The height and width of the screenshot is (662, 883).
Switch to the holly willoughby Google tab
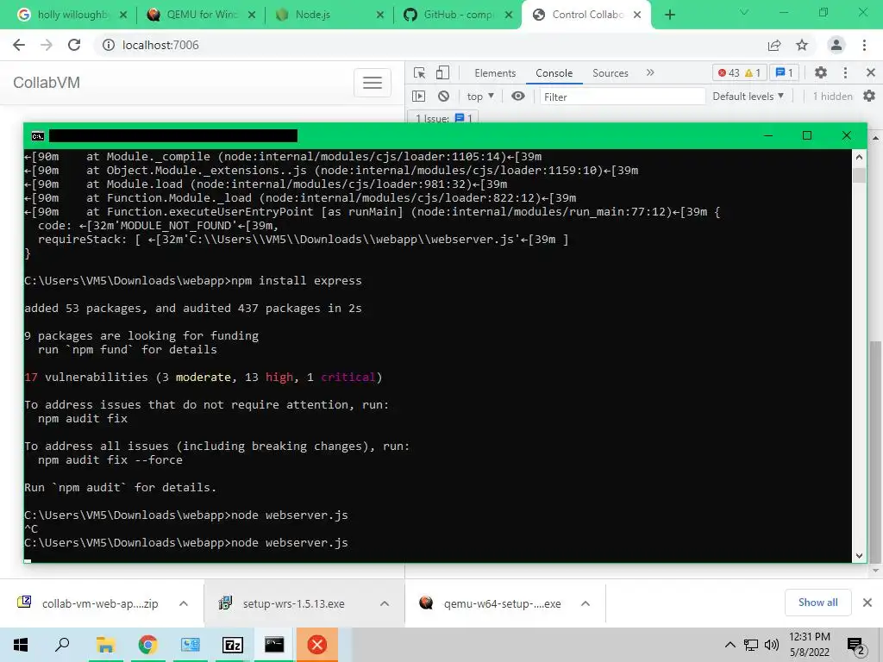[x=72, y=15]
